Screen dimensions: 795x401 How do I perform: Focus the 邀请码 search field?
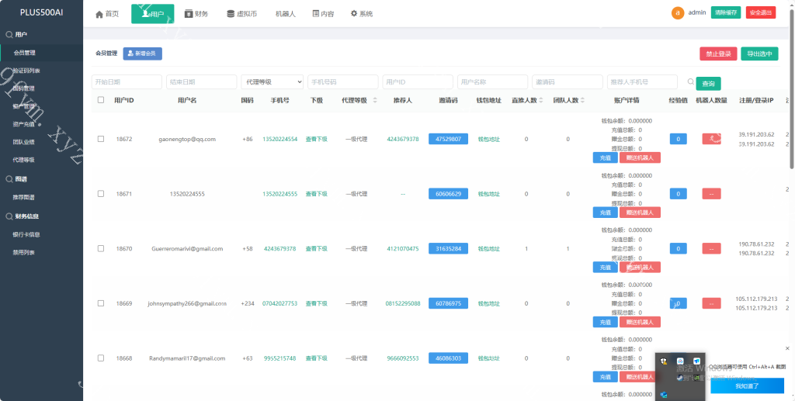pyautogui.click(x=568, y=81)
